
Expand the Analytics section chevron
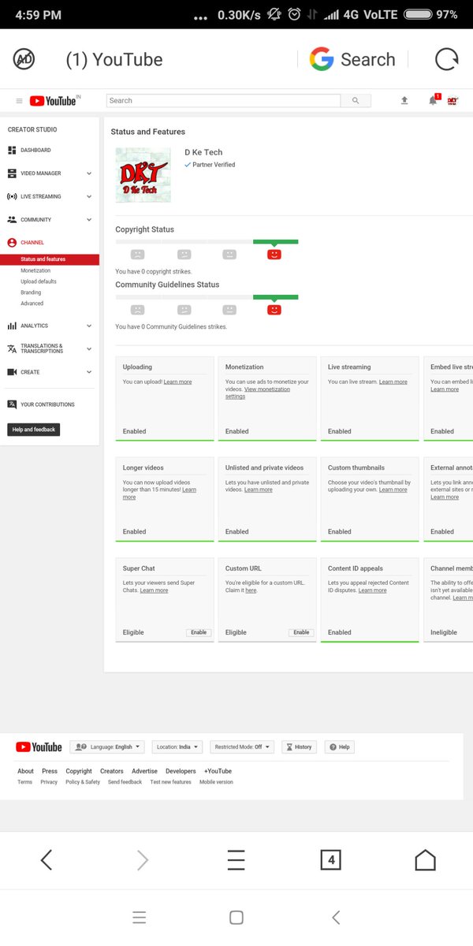click(x=89, y=326)
